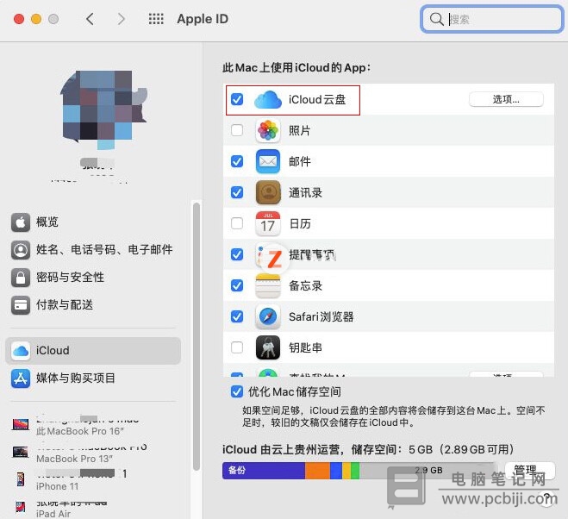Click the Apple logo icon beside 概览
This screenshot has height=519, width=568.
click(x=21, y=222)
